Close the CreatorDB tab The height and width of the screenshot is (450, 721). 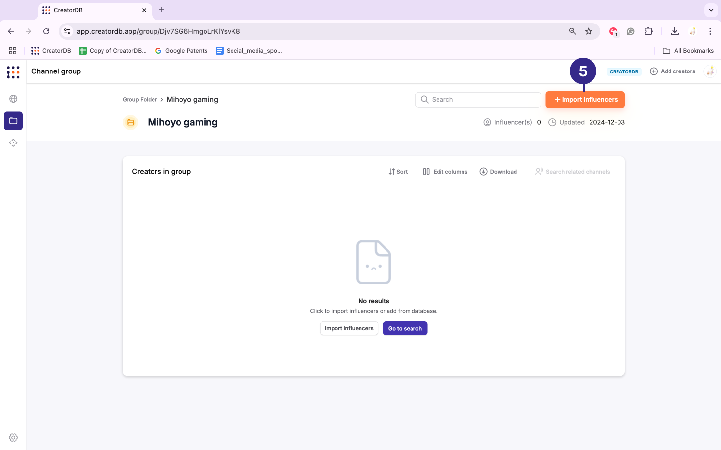tap(144, 10)
